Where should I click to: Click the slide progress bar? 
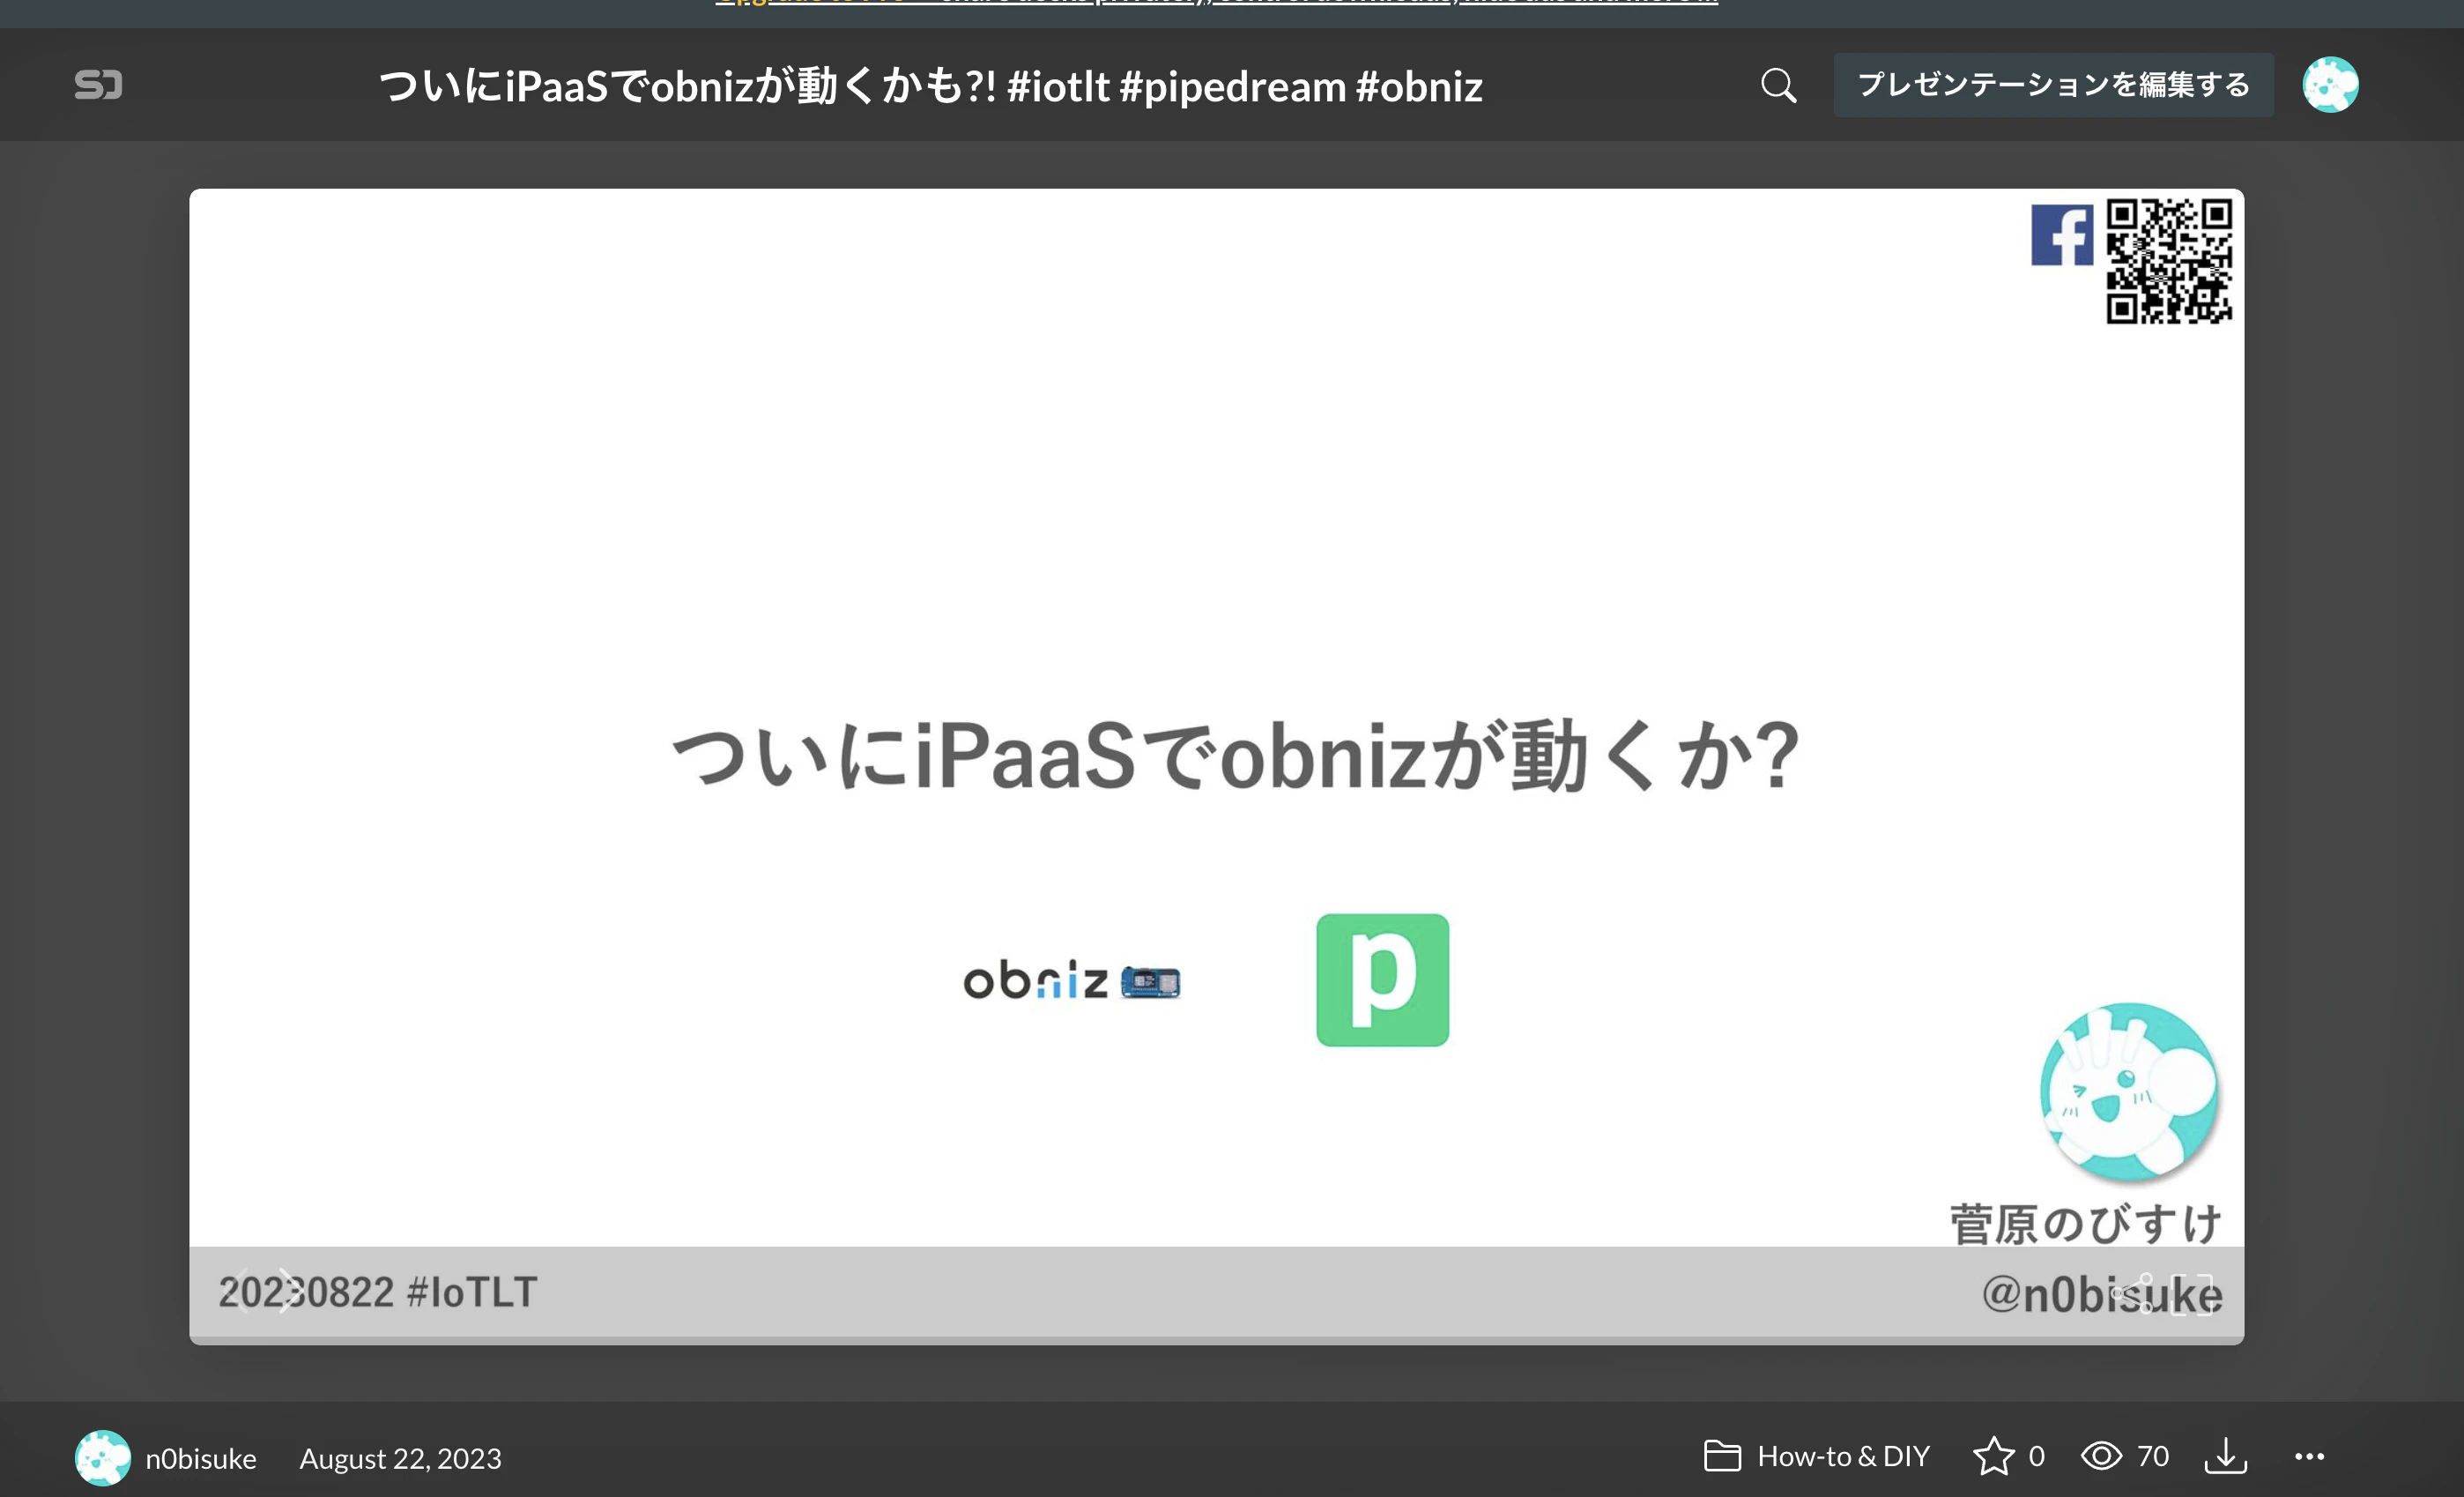point(1216,1340)
